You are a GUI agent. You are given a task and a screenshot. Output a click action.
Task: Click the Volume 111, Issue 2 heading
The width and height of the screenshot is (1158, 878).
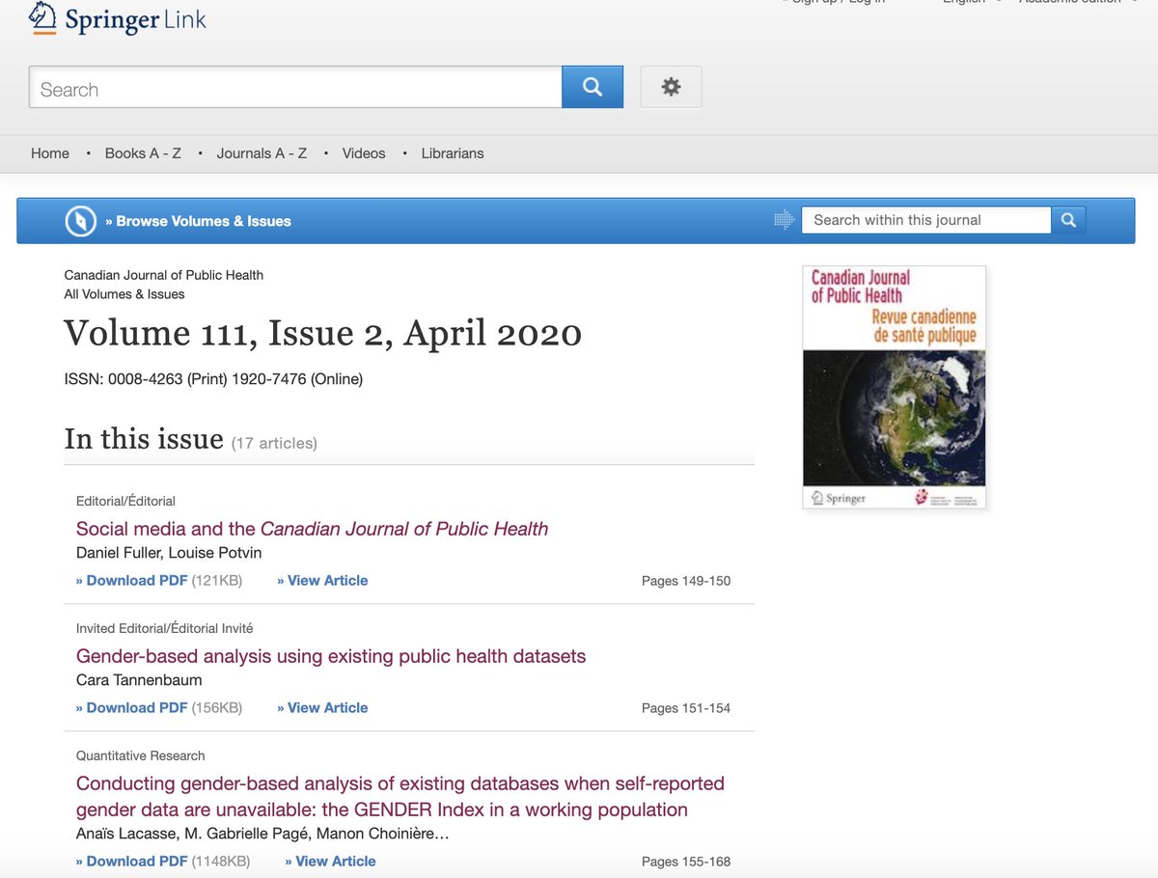[x=323, y=334]
